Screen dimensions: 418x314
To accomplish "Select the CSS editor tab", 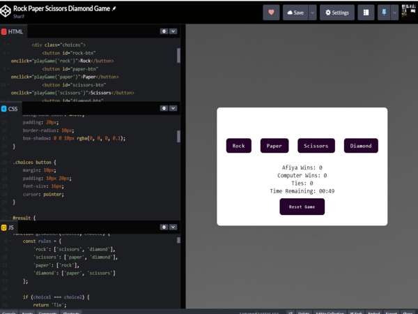I will pos(10,109).
